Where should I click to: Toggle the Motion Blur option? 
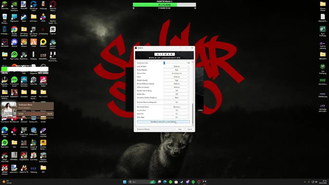pyautogui.click(x=177, y=94)
